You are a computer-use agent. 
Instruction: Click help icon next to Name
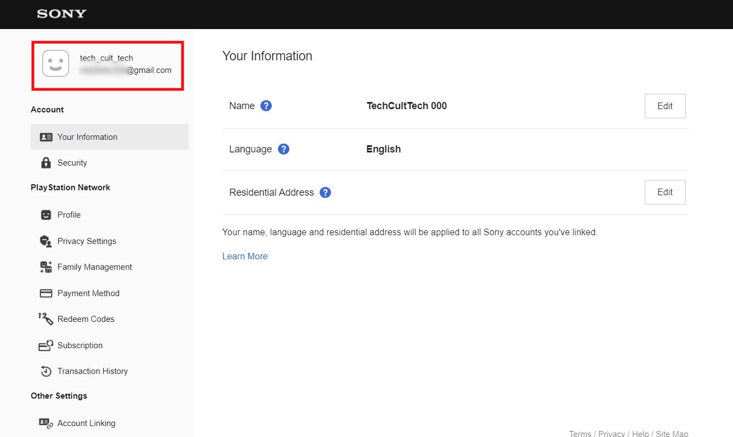pyautogui.click(x=266, y=106)
